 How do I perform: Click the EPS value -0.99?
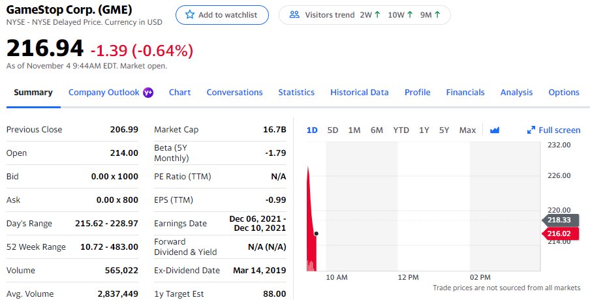[x=276, y=200]
